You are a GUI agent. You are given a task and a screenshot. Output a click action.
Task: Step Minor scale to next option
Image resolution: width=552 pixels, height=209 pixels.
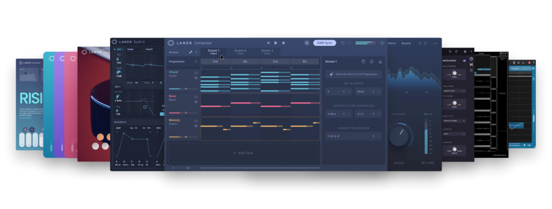pos(379,92)
